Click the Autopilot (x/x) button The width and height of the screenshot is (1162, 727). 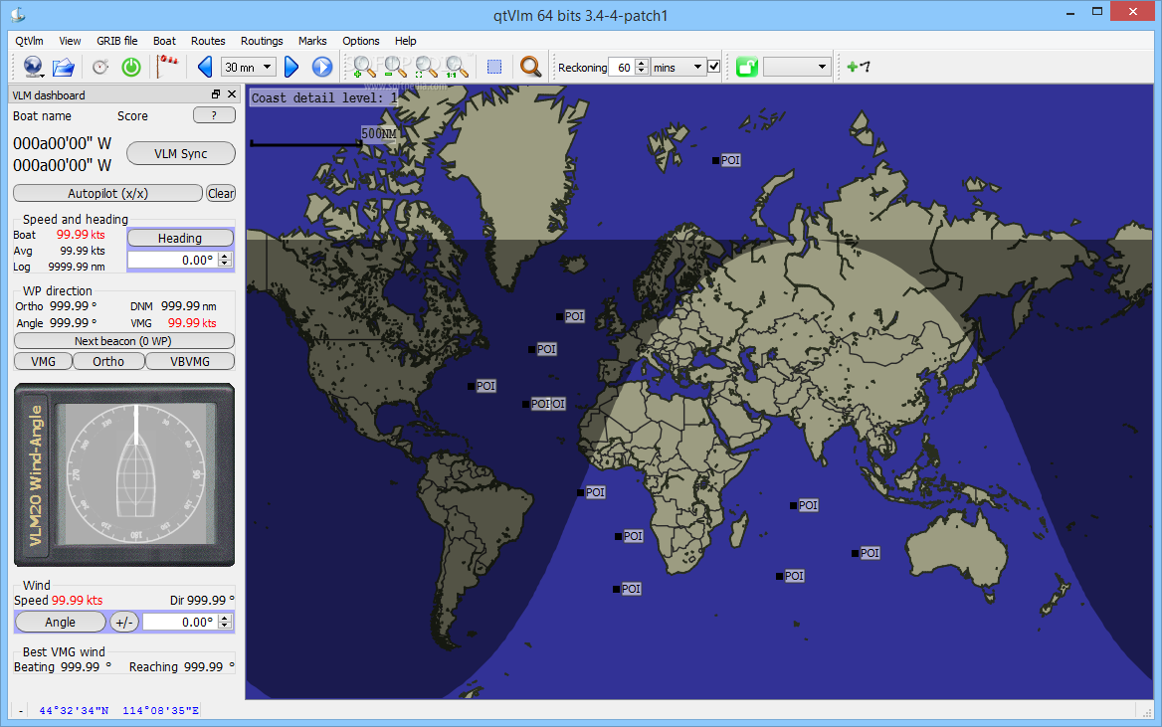(107, 193)
